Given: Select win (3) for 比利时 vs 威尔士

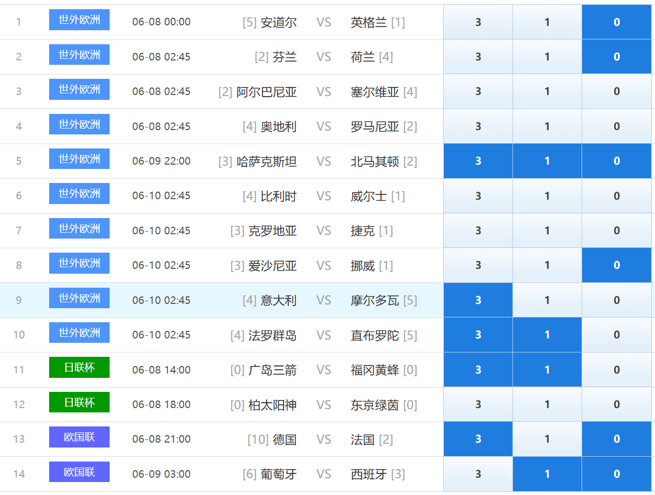Looking at the screenshot, I should 478,196.
